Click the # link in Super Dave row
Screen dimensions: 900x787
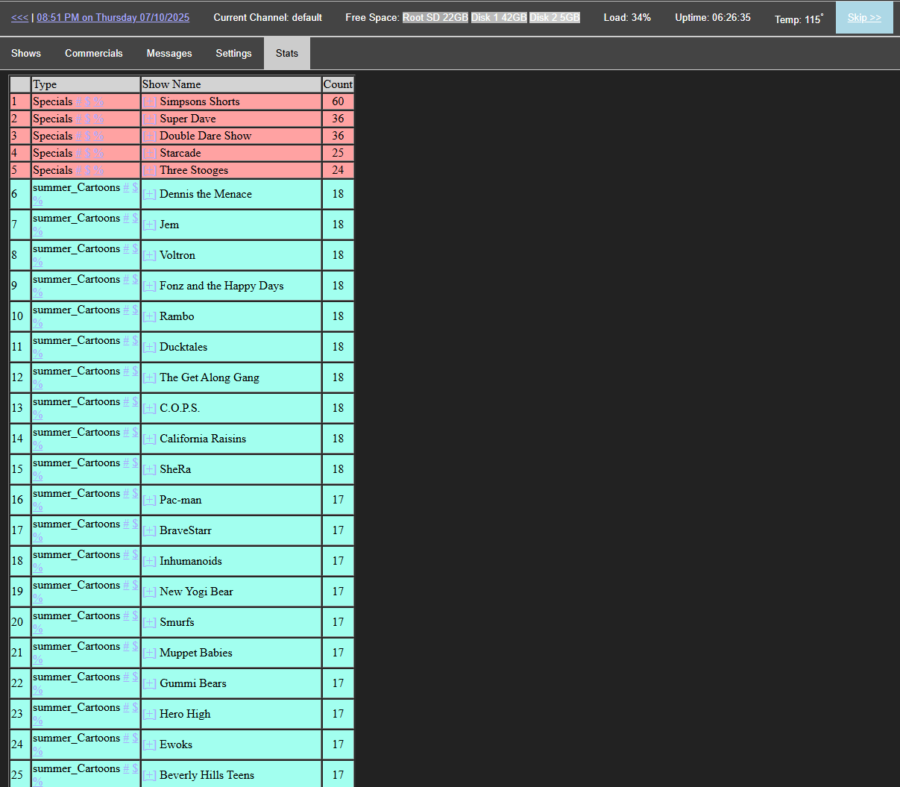[78, 119]
